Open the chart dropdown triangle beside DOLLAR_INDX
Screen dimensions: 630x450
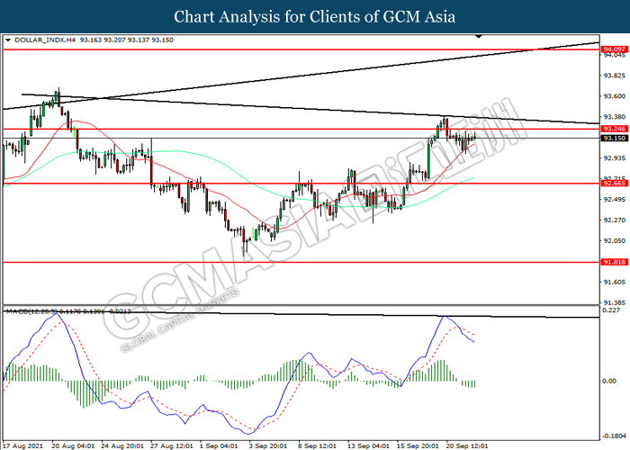point(8,40)
